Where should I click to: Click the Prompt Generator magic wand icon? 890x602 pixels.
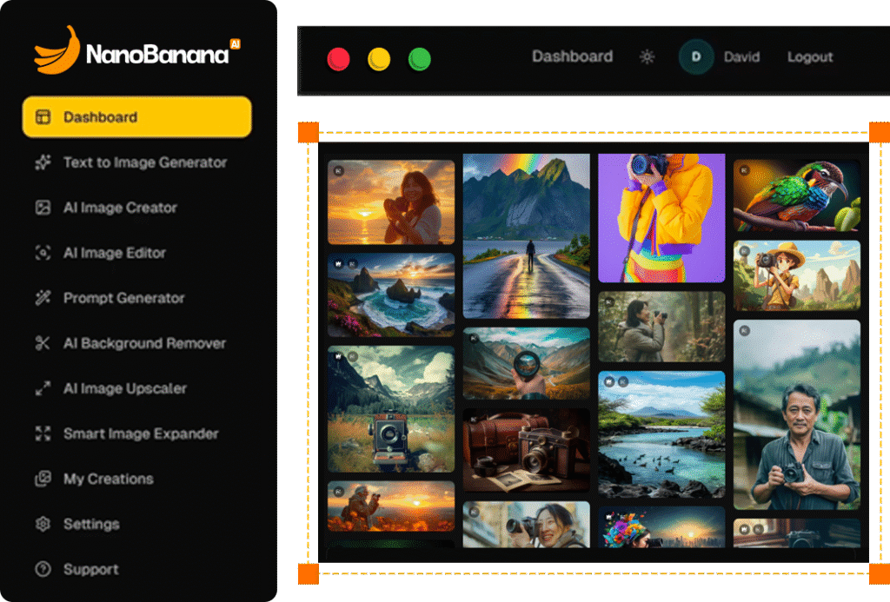[43, 298]
